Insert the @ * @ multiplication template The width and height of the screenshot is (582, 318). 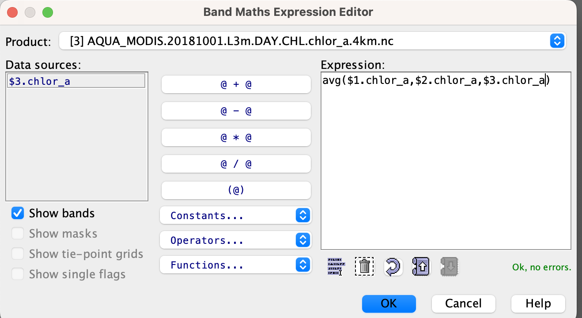tap(236, 137)
